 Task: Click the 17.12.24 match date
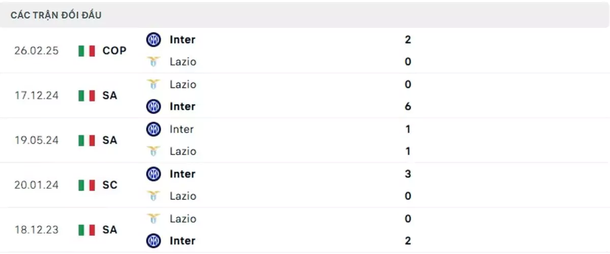[x=37, y=96]
